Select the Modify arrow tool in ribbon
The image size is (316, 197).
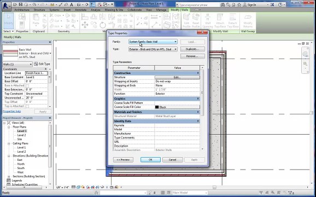coord(8,21)
